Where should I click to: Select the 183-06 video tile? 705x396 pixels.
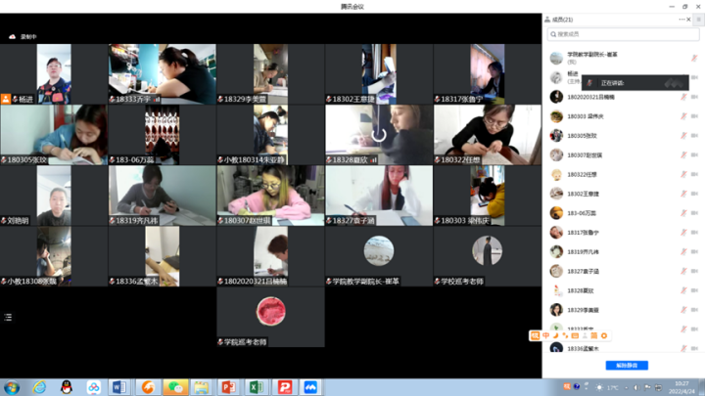(163, 135)
